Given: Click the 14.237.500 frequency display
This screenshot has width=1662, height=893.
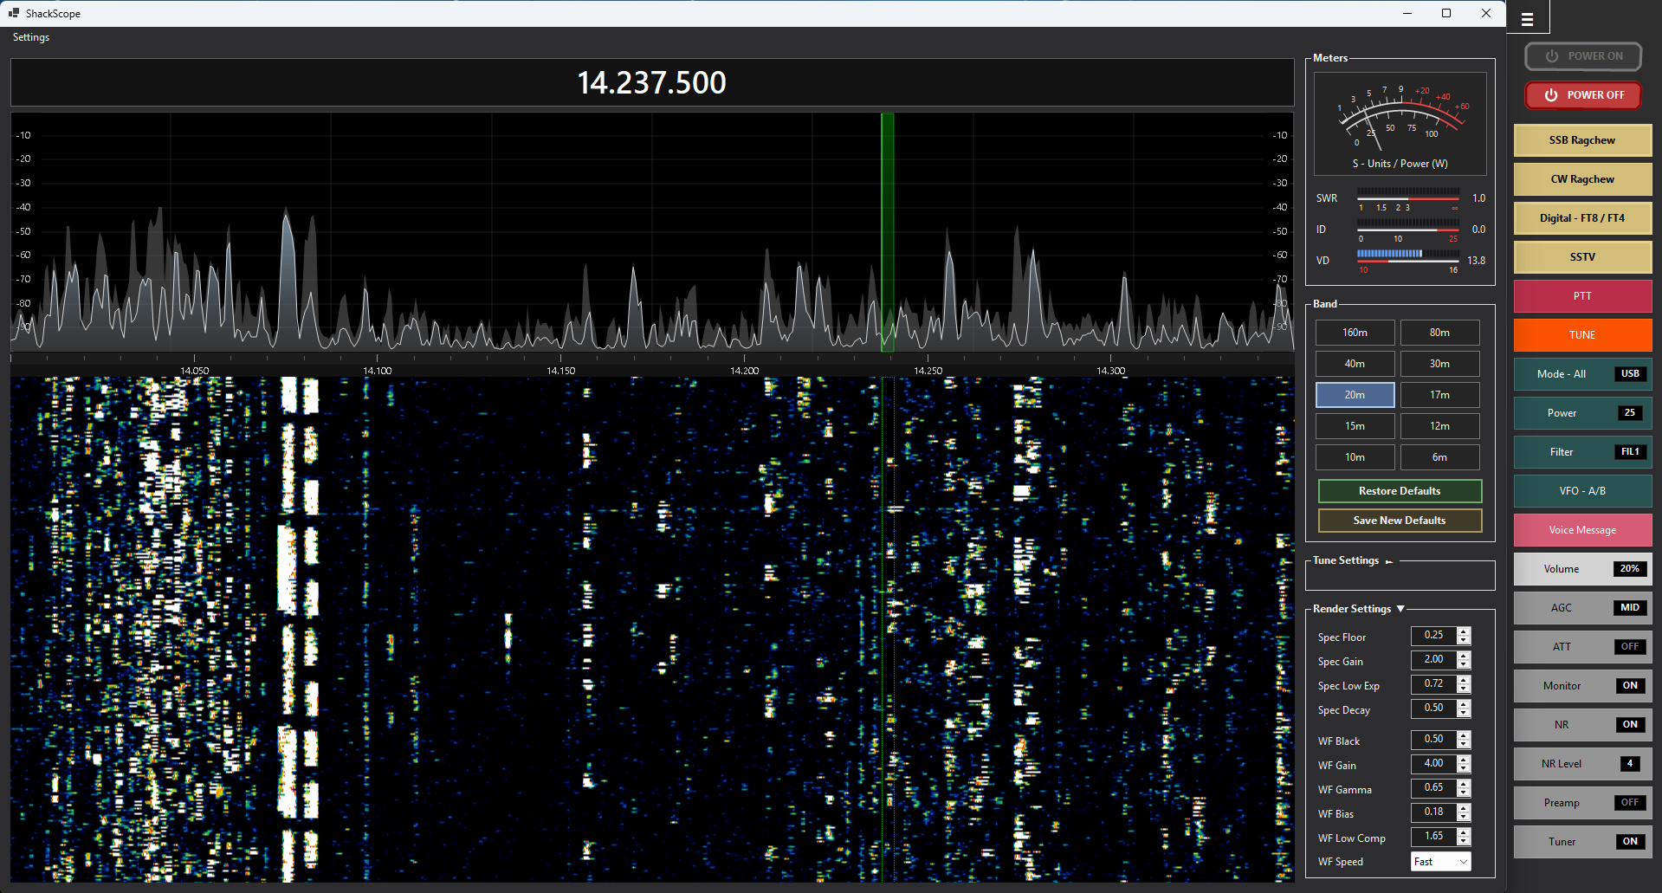Looking at the screenshot, I should [651, 83].
